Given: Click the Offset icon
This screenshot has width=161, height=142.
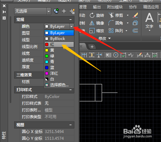Looking at the screenshot, I should 135,31.
